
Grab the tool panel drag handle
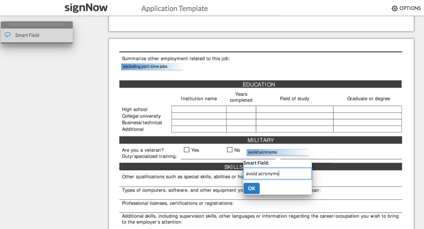pos(37,25)
